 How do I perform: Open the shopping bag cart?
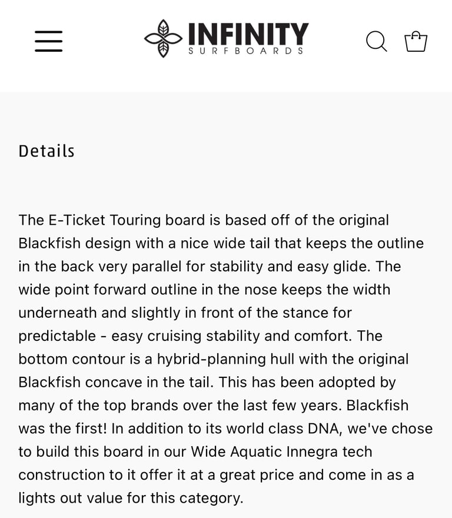point(416,41)
